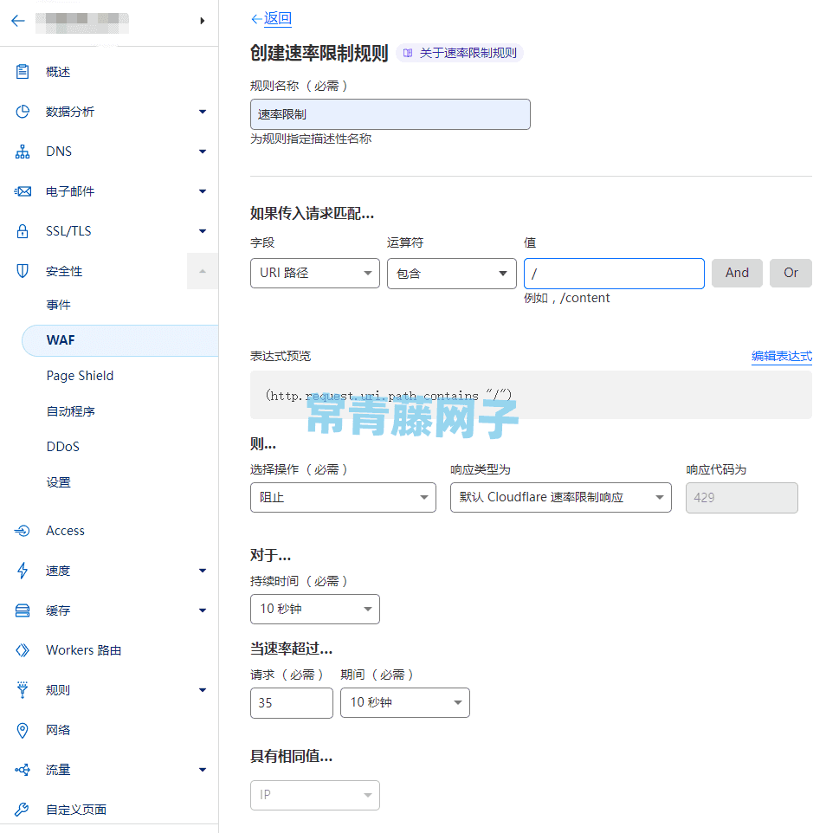This screenshot has height=833, width=826.
Task: Open the 自定义页面 icon
Action: click(x=23, y=809)
